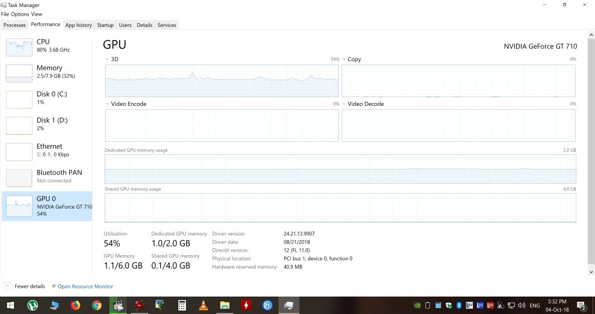The image size is (595, 314).
Task: Open the Options menu
Action: click(x=20, y=14)
